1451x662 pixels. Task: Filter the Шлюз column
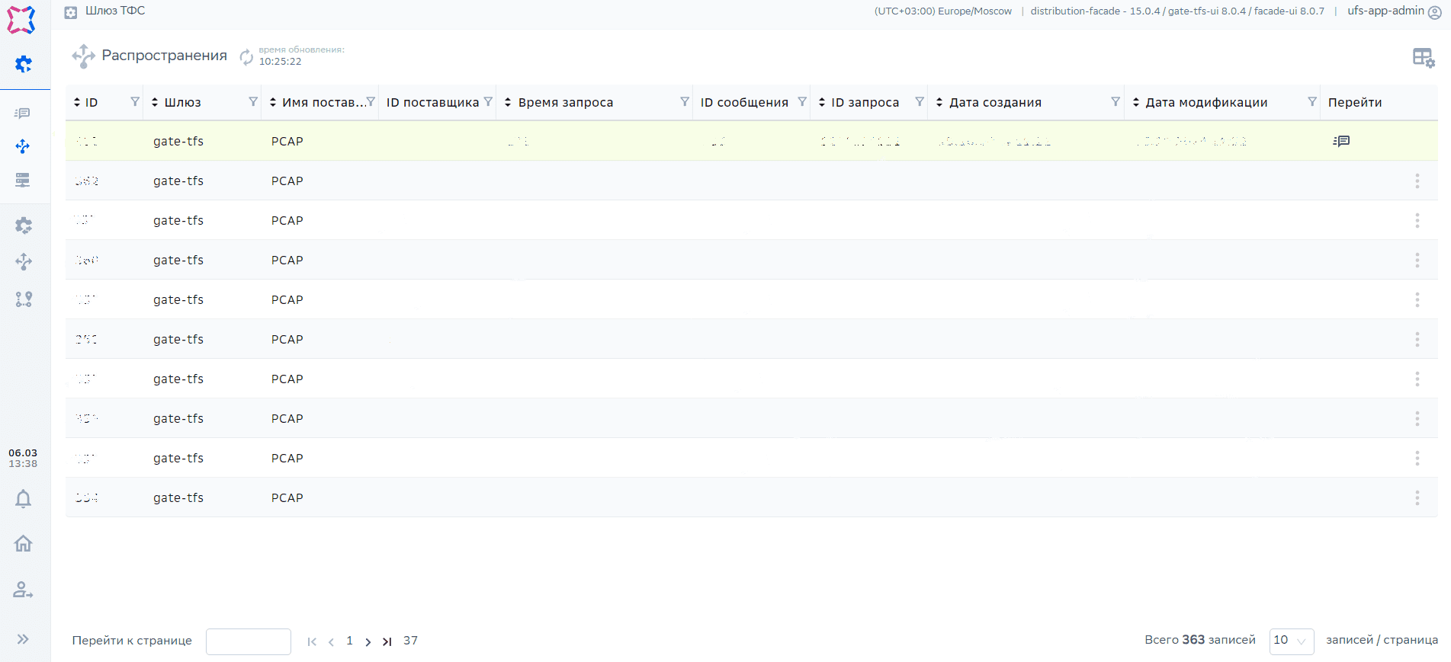(253, 102)
